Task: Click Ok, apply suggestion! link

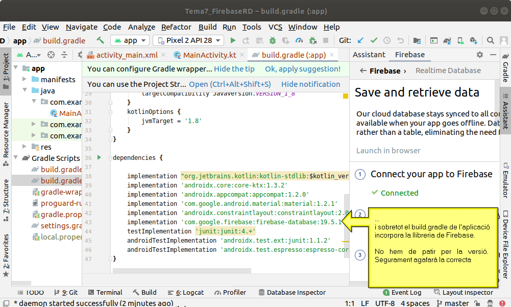Action: coord(302,69)
